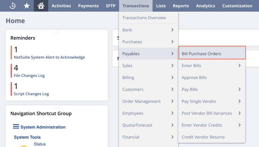The width and height of the screenshot is (259, 147).
Task: Expand the Pay Bills submenu chevron
Action: coord(239,89)
